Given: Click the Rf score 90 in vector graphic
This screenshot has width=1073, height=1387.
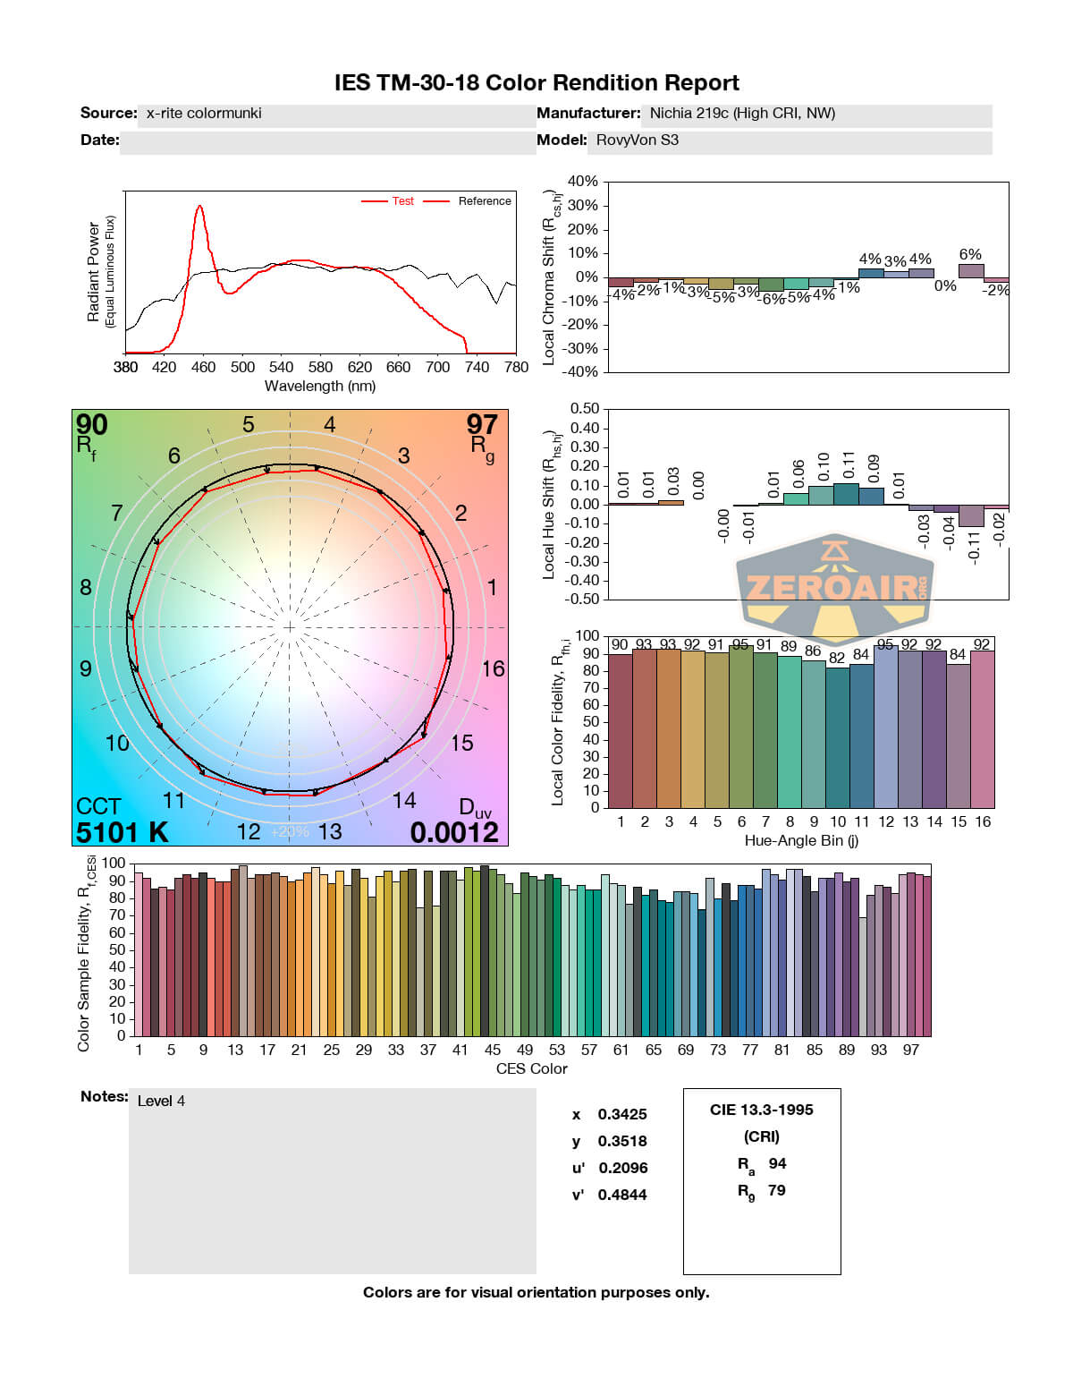Looking at the screenshot, I should 91,425.
